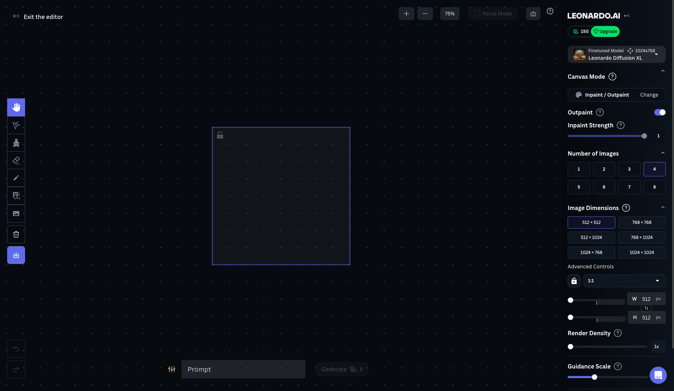The height and width of the screenshot is (391, 674).
Task: Pick the Draw Mask tool
Action: [x=16, y=143]
